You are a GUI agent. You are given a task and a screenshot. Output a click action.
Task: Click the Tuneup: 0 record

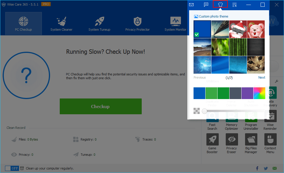point(84,155)
